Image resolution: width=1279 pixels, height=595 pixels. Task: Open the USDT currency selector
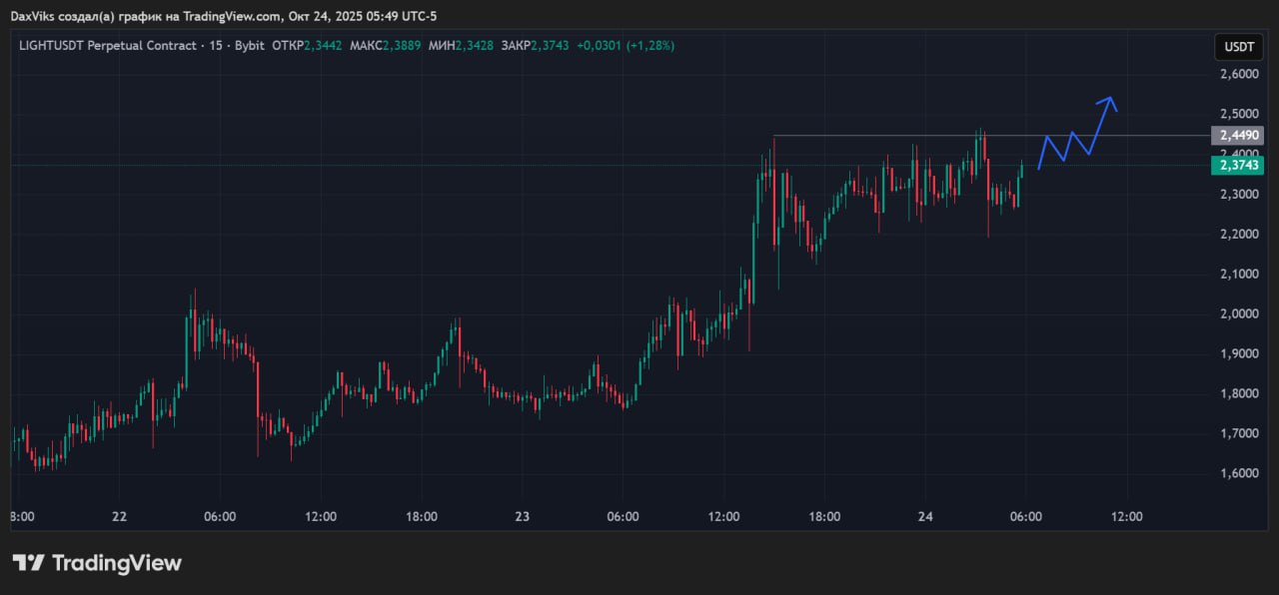click(1238, 47)
